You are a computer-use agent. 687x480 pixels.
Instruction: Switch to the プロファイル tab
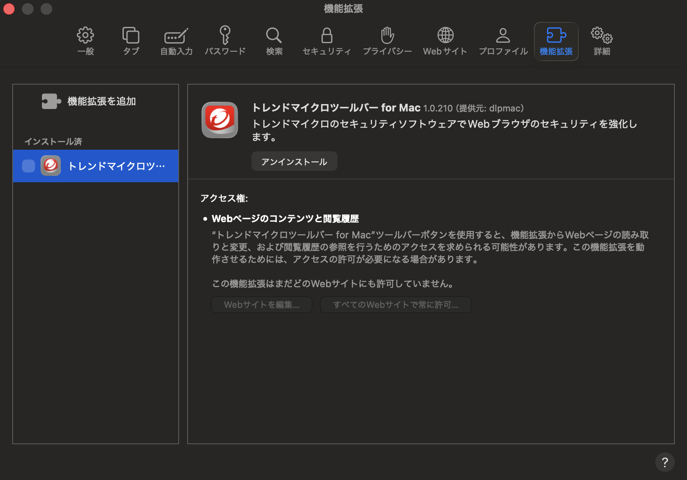[503, 41]
